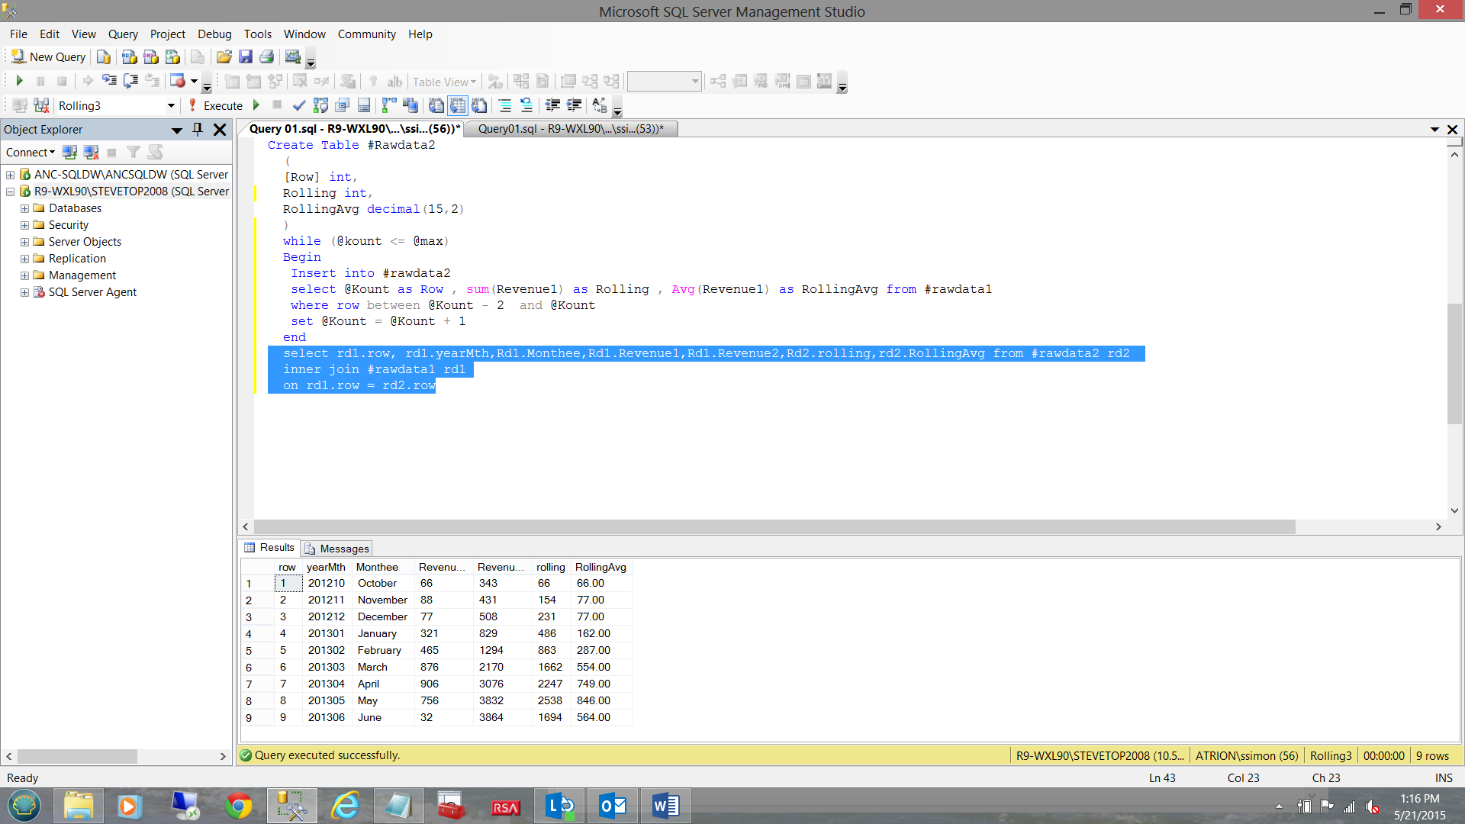The width and height of the screenshot is (1465, 824).
Task: Click the Open File folder icon
Action: point(224,57)
